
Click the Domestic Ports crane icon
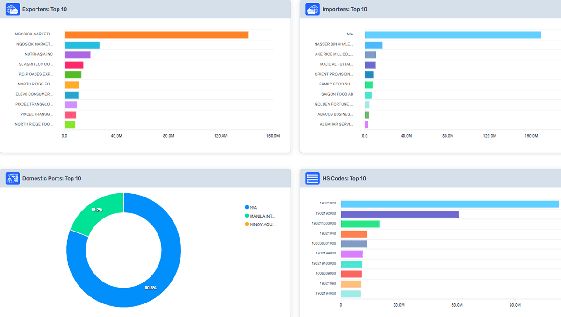pos(13,178)
